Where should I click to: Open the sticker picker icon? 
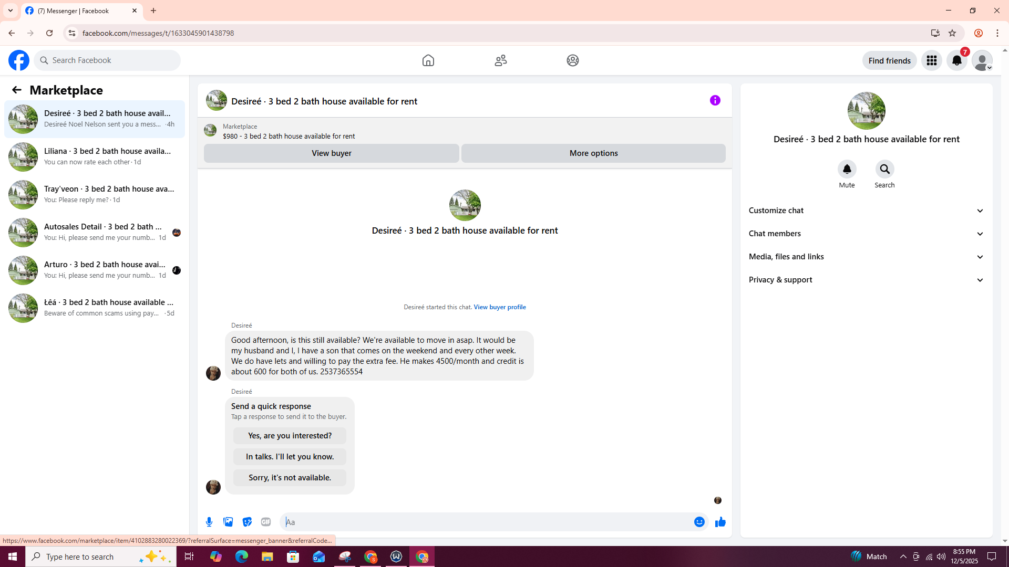247,522
